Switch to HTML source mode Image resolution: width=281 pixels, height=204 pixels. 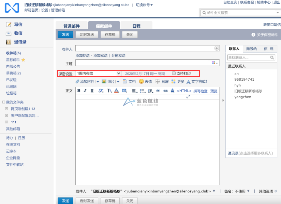[184, 91]
